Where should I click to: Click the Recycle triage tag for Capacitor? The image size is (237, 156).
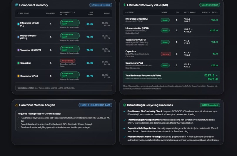pyautogui.click(x=166, y=54)
